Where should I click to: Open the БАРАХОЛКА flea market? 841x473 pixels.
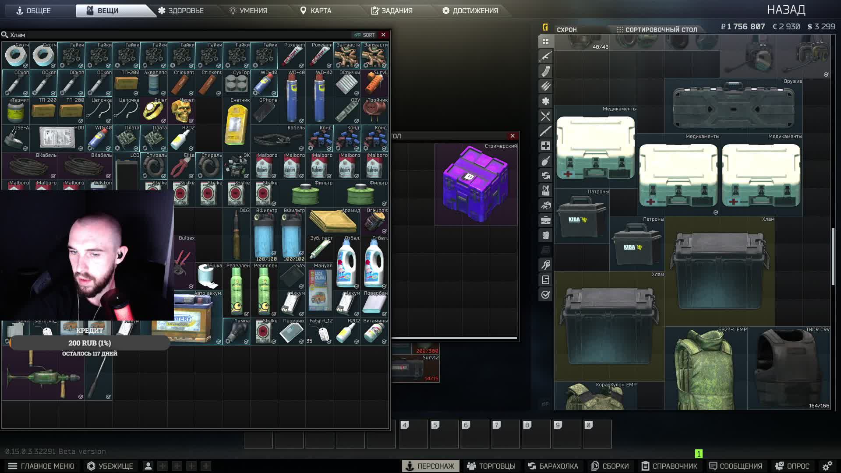click(553, 466)
